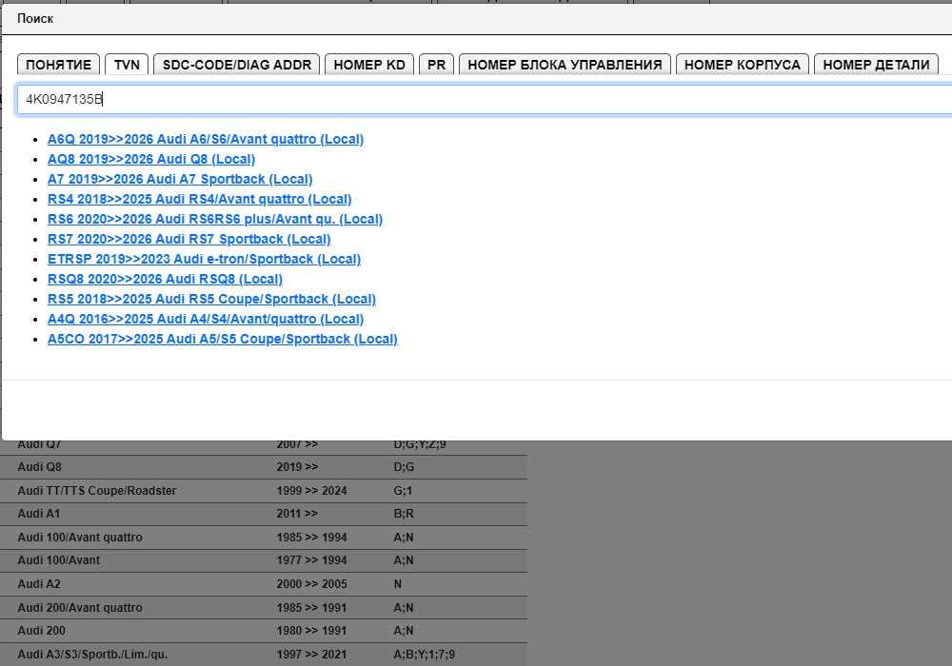Click the 1999 >> 2024 year cell

[x=311, y=491]
